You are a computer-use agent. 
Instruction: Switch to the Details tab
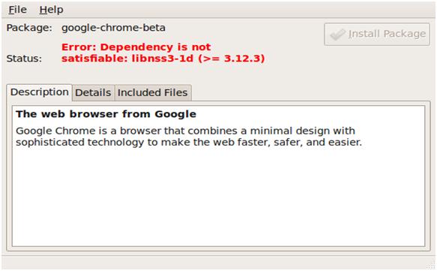pos(93,92)
